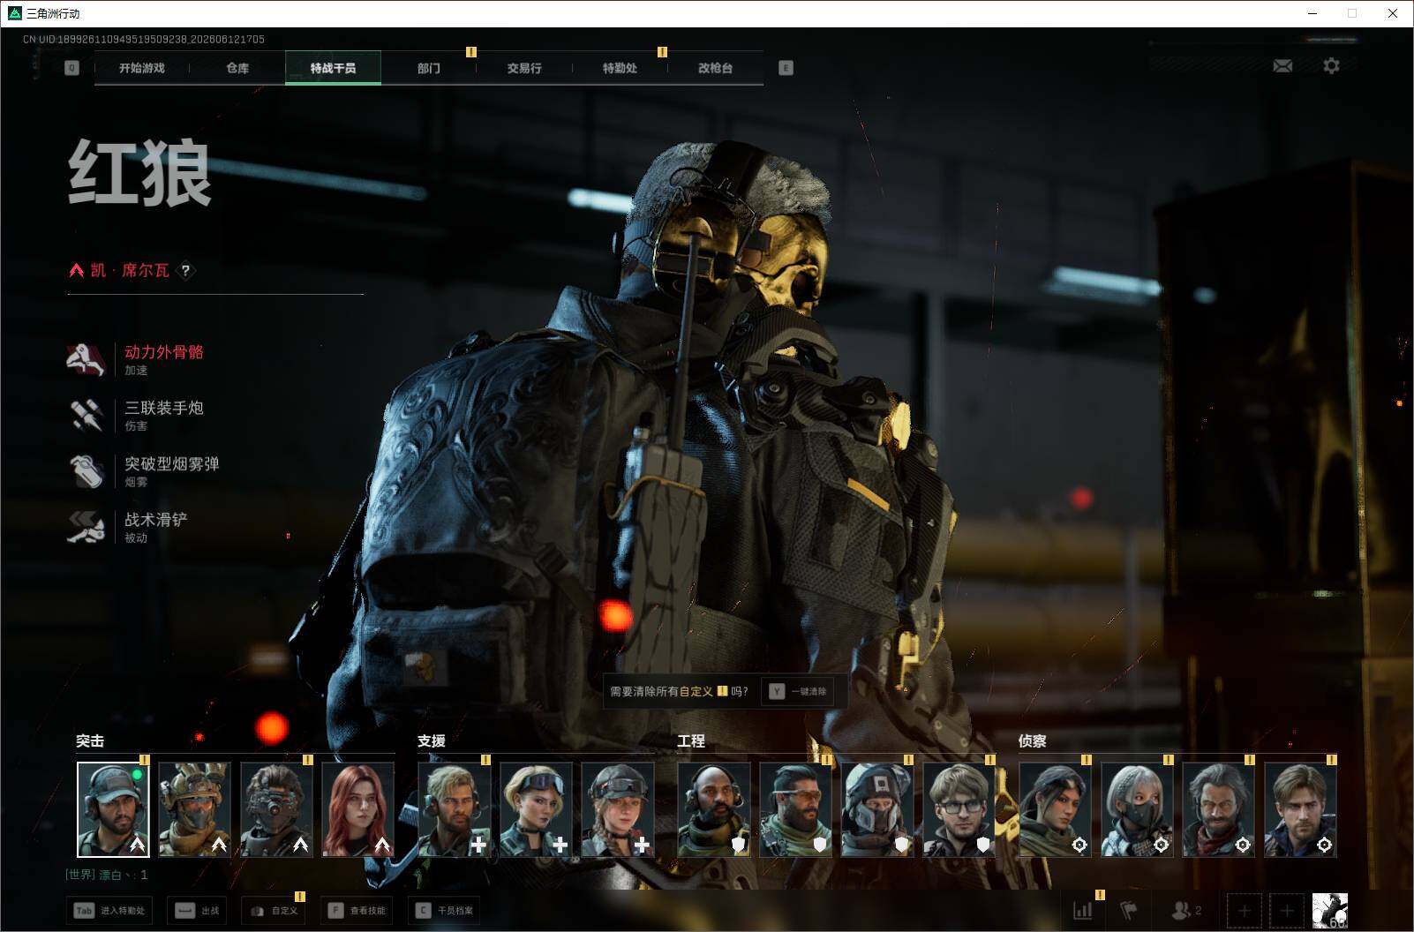Screen dimensions: 1414x932
Task: Click the E key hint icon right of tabs
Action: tap(786, 68)
